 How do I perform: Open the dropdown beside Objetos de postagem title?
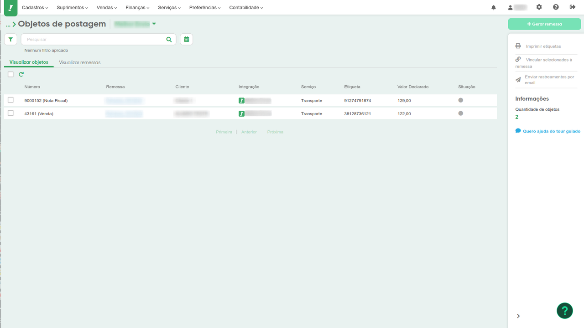pos(154,24)
